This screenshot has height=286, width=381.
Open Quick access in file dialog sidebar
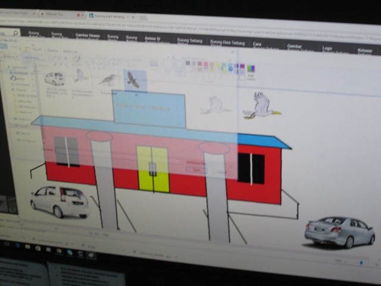pyautogui.click(x=18, y=67)
